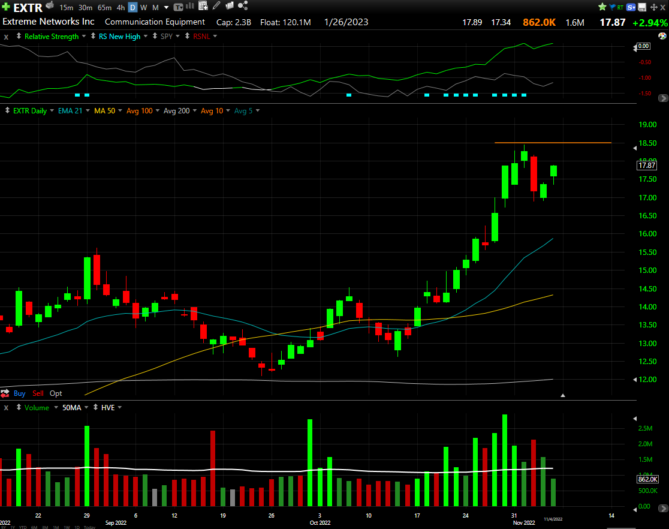
Task: Click the bar chart indicators icon
Action: click(190, 6)
